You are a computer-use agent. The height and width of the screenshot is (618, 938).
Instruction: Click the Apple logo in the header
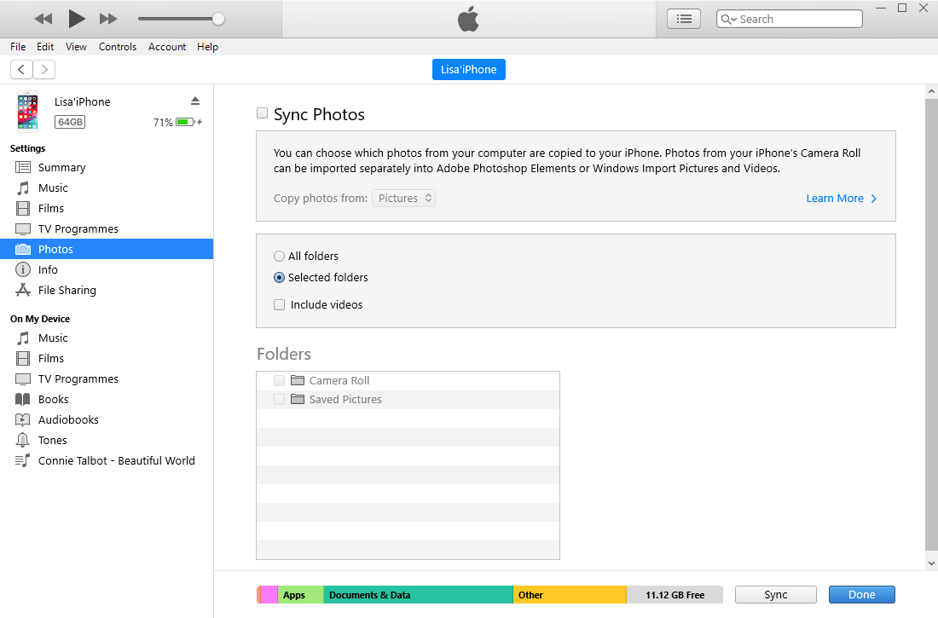[x=468, y=19]
